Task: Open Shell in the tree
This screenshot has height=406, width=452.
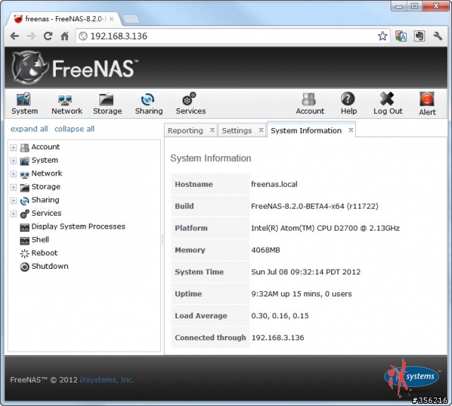Action: (x=40, y=240)
